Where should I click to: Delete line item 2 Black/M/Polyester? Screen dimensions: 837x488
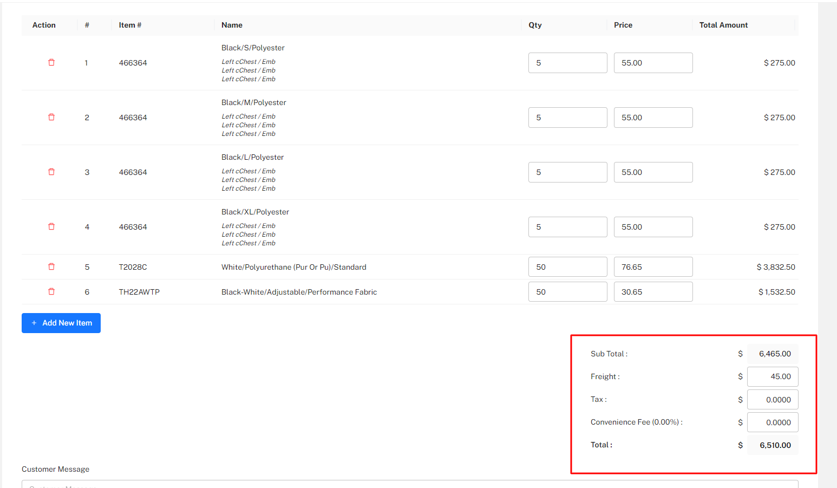[x=51, y=118]
